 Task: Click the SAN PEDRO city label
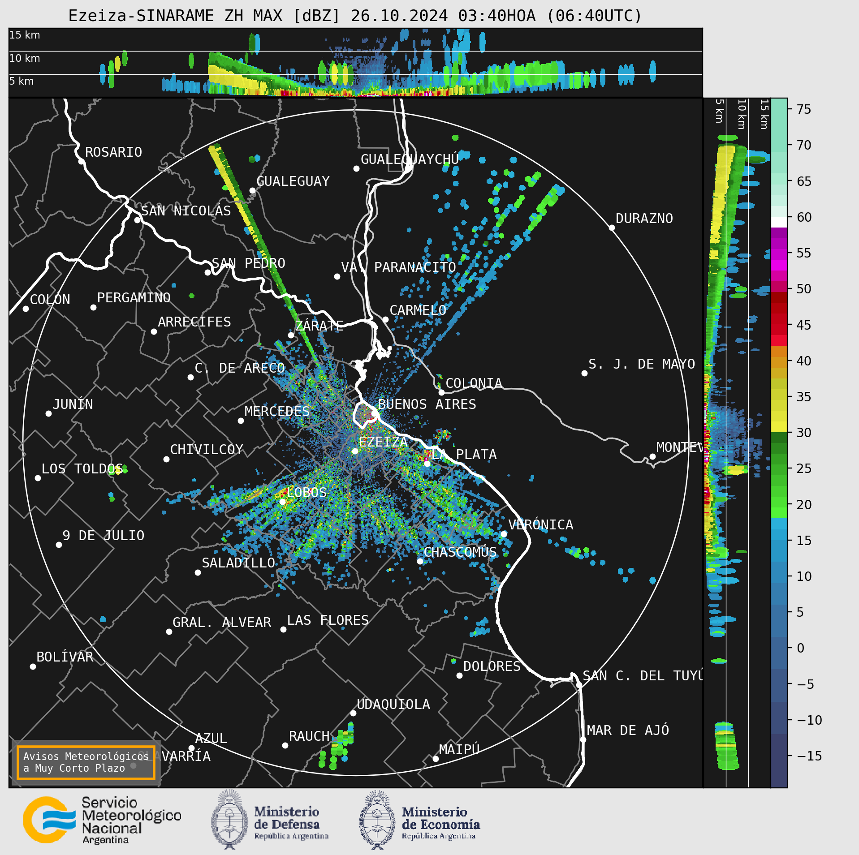249,263
